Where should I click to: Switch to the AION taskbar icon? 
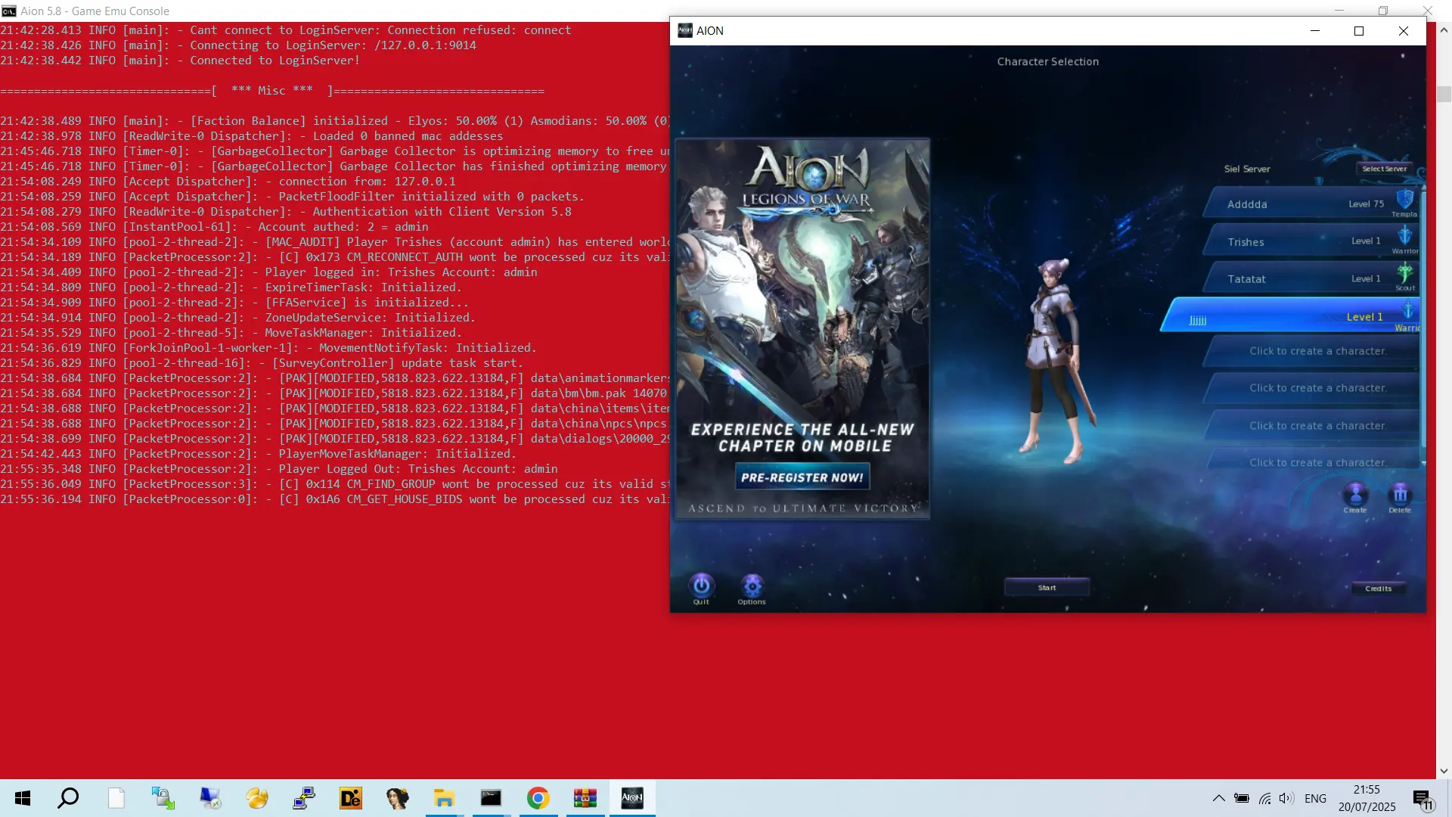(x=631, y=798)
